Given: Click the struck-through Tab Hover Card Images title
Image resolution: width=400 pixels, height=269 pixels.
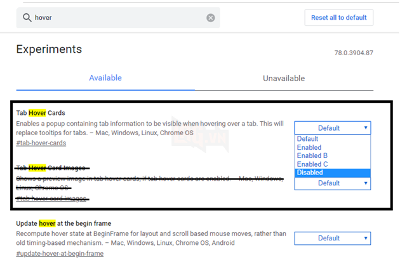Looking at the screenshot, I should (51, 168).
